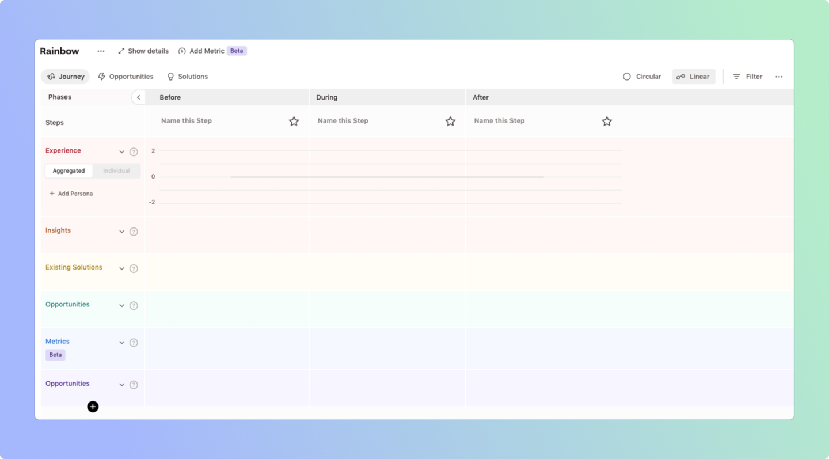Image resolution: width=829 pixels, height=459 pixels.
Task: Collapse the Insights row
Action: pyautogui.click(x=121, y=232)
